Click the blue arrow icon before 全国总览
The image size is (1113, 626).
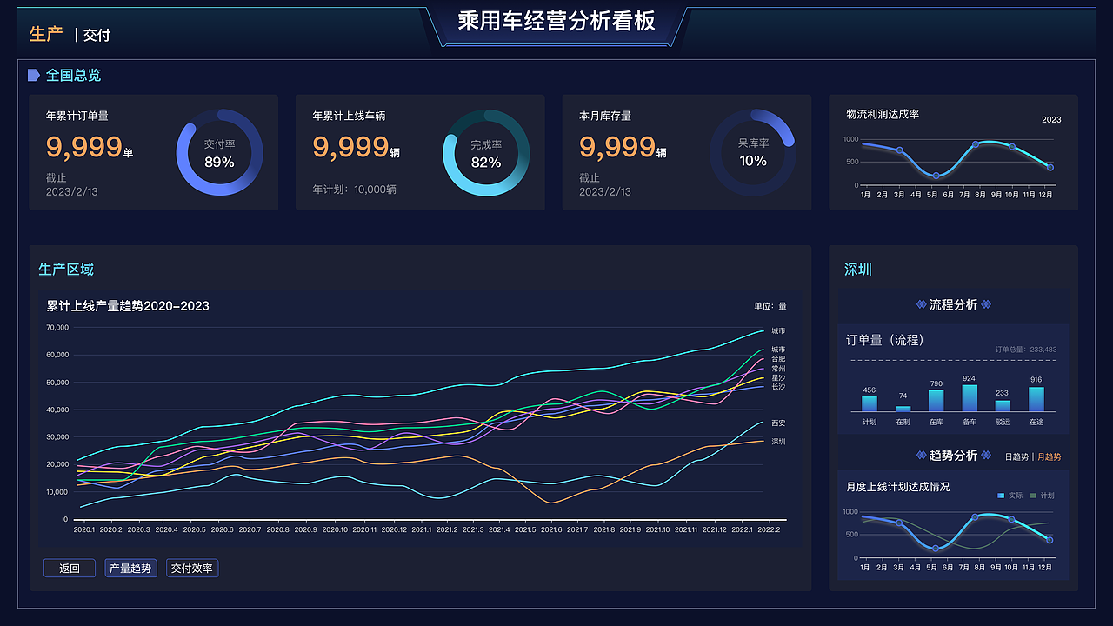tap(32, 76)
